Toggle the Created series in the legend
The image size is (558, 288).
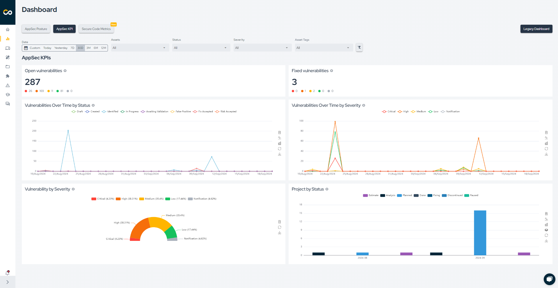click(92, 111)
